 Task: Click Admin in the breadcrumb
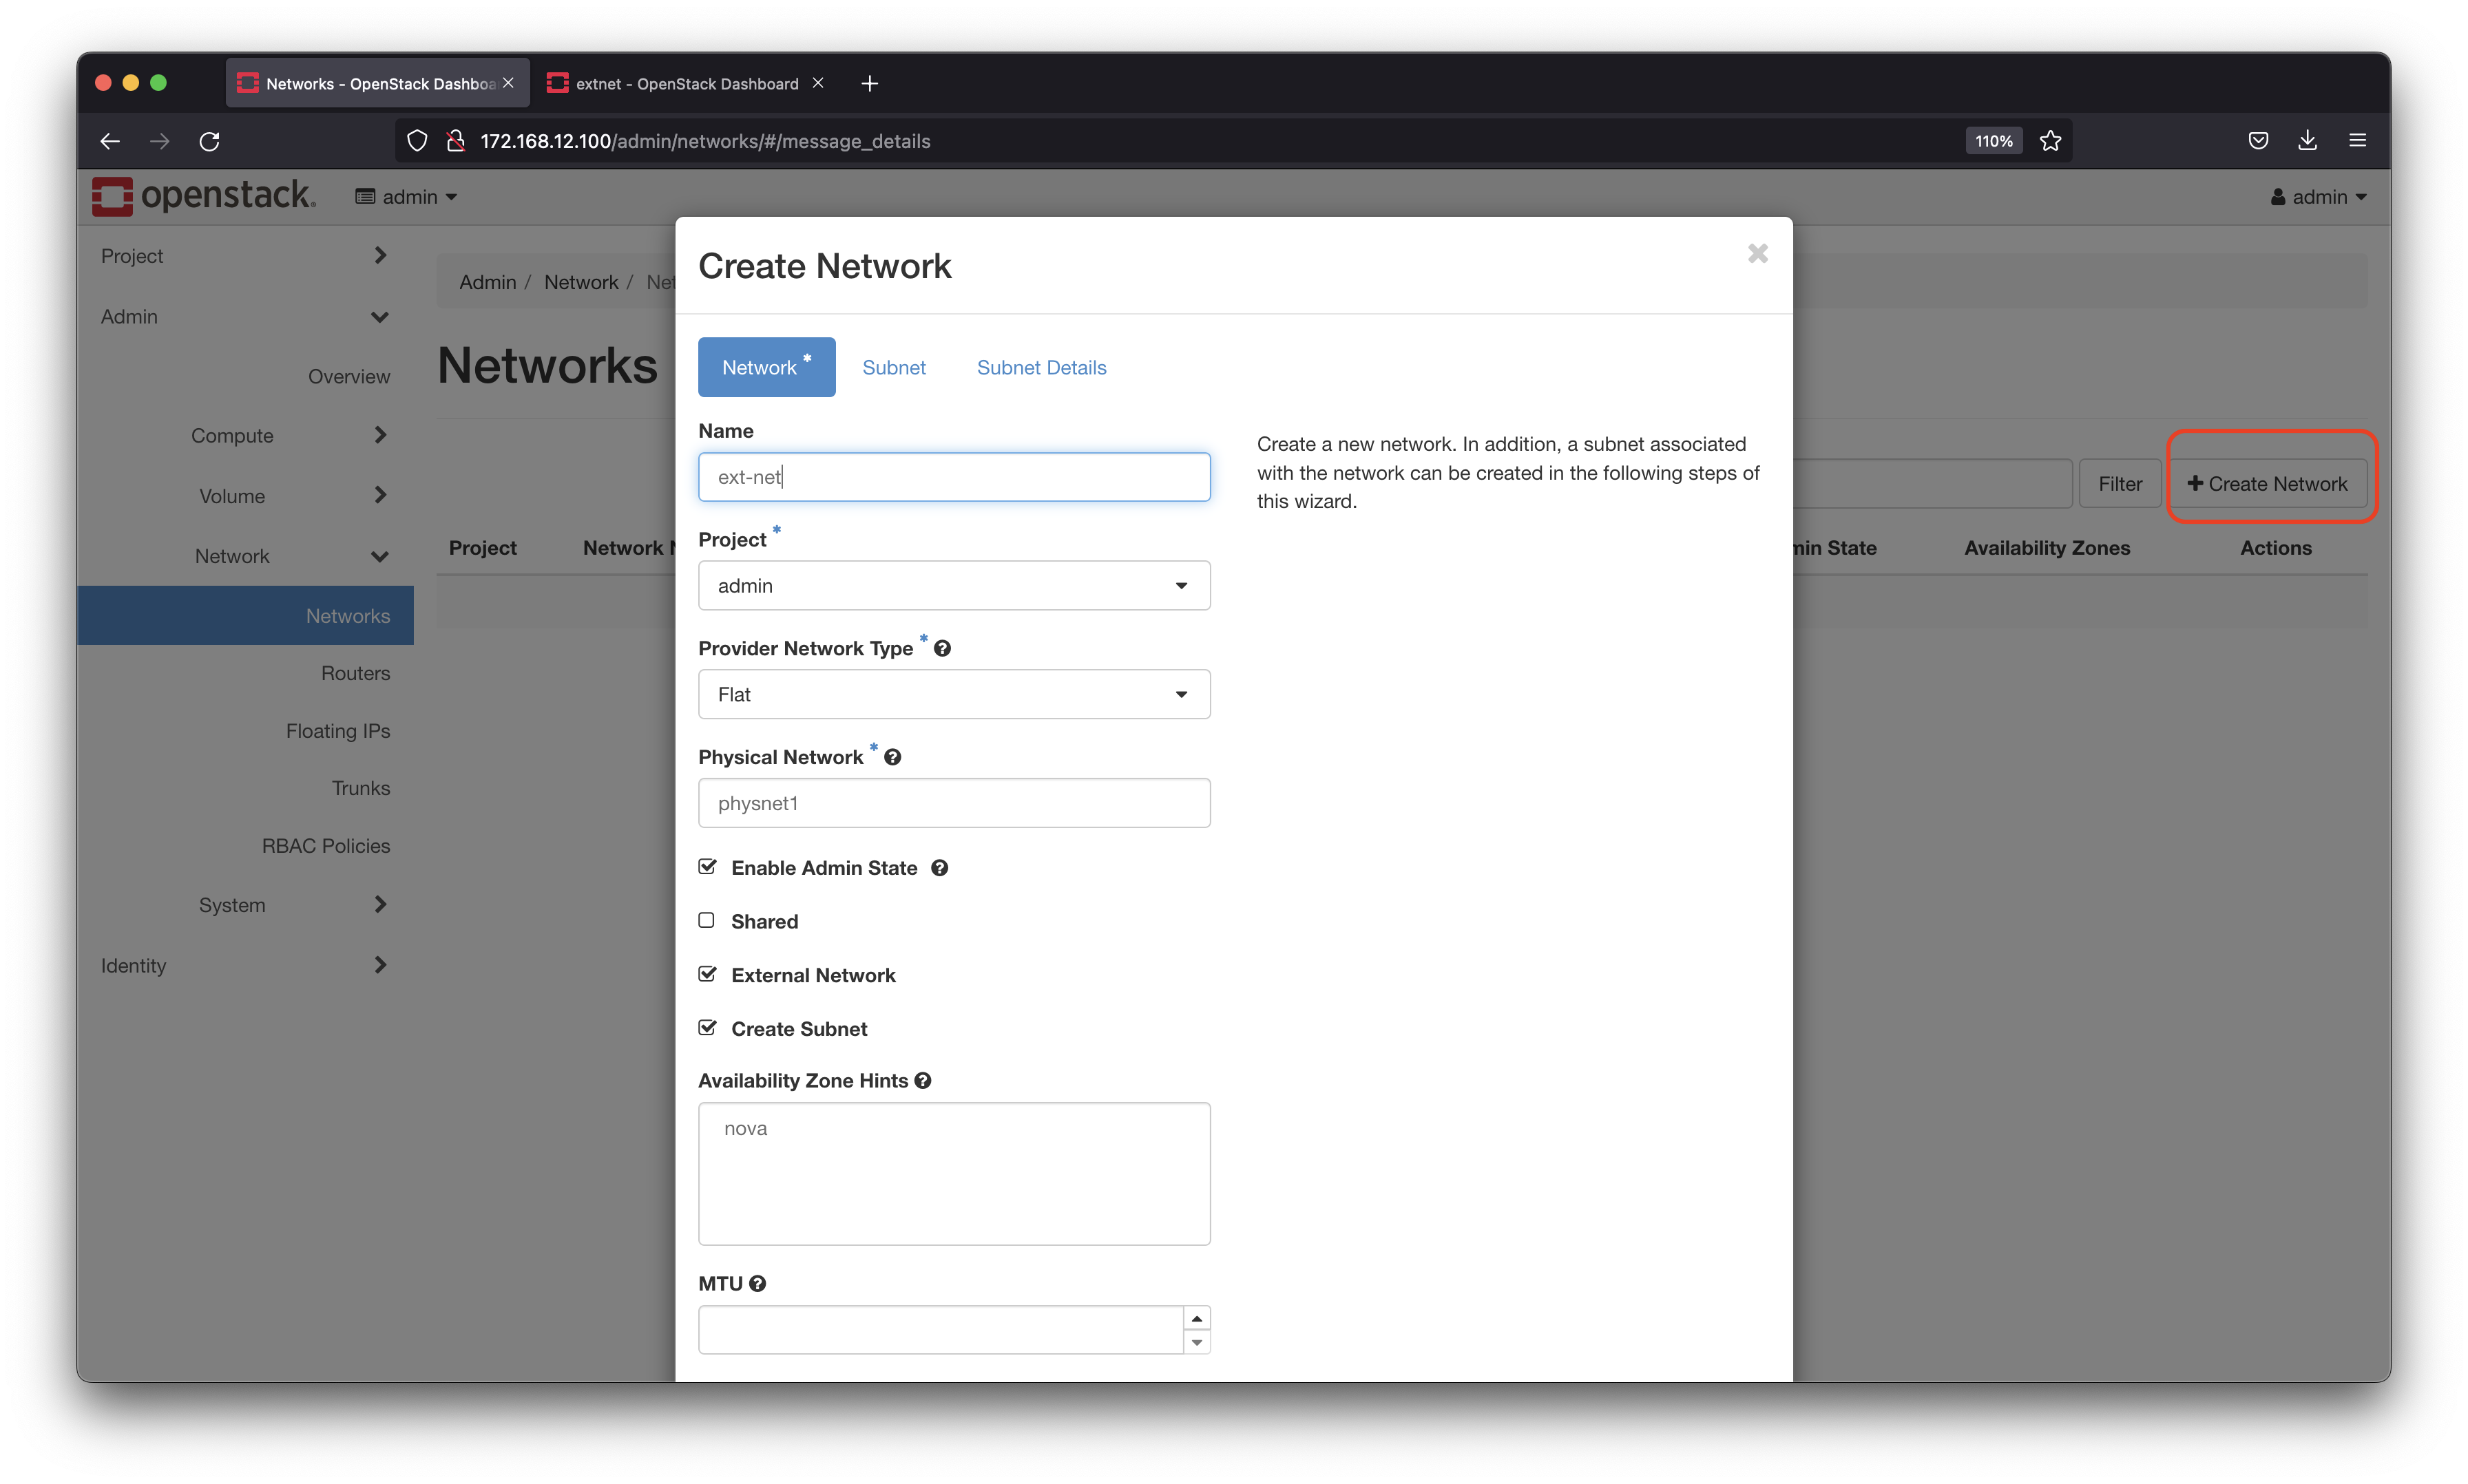pyautogui.click(x=488, y=283)
